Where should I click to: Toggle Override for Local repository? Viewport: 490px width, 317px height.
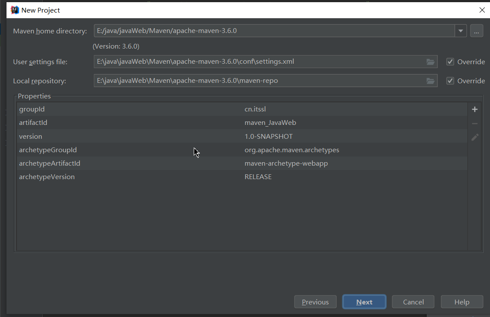point(450,81)
